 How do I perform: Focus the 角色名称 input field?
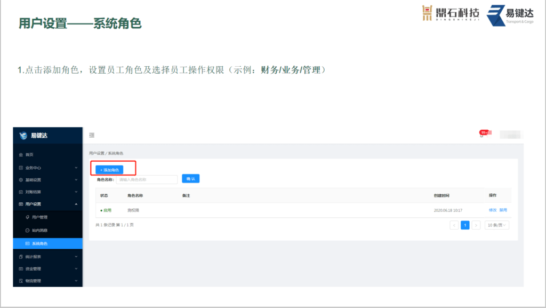(x=147, y=179)
